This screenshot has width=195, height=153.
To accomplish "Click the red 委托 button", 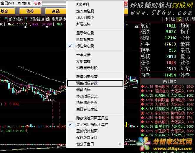I will click(37, 4).
